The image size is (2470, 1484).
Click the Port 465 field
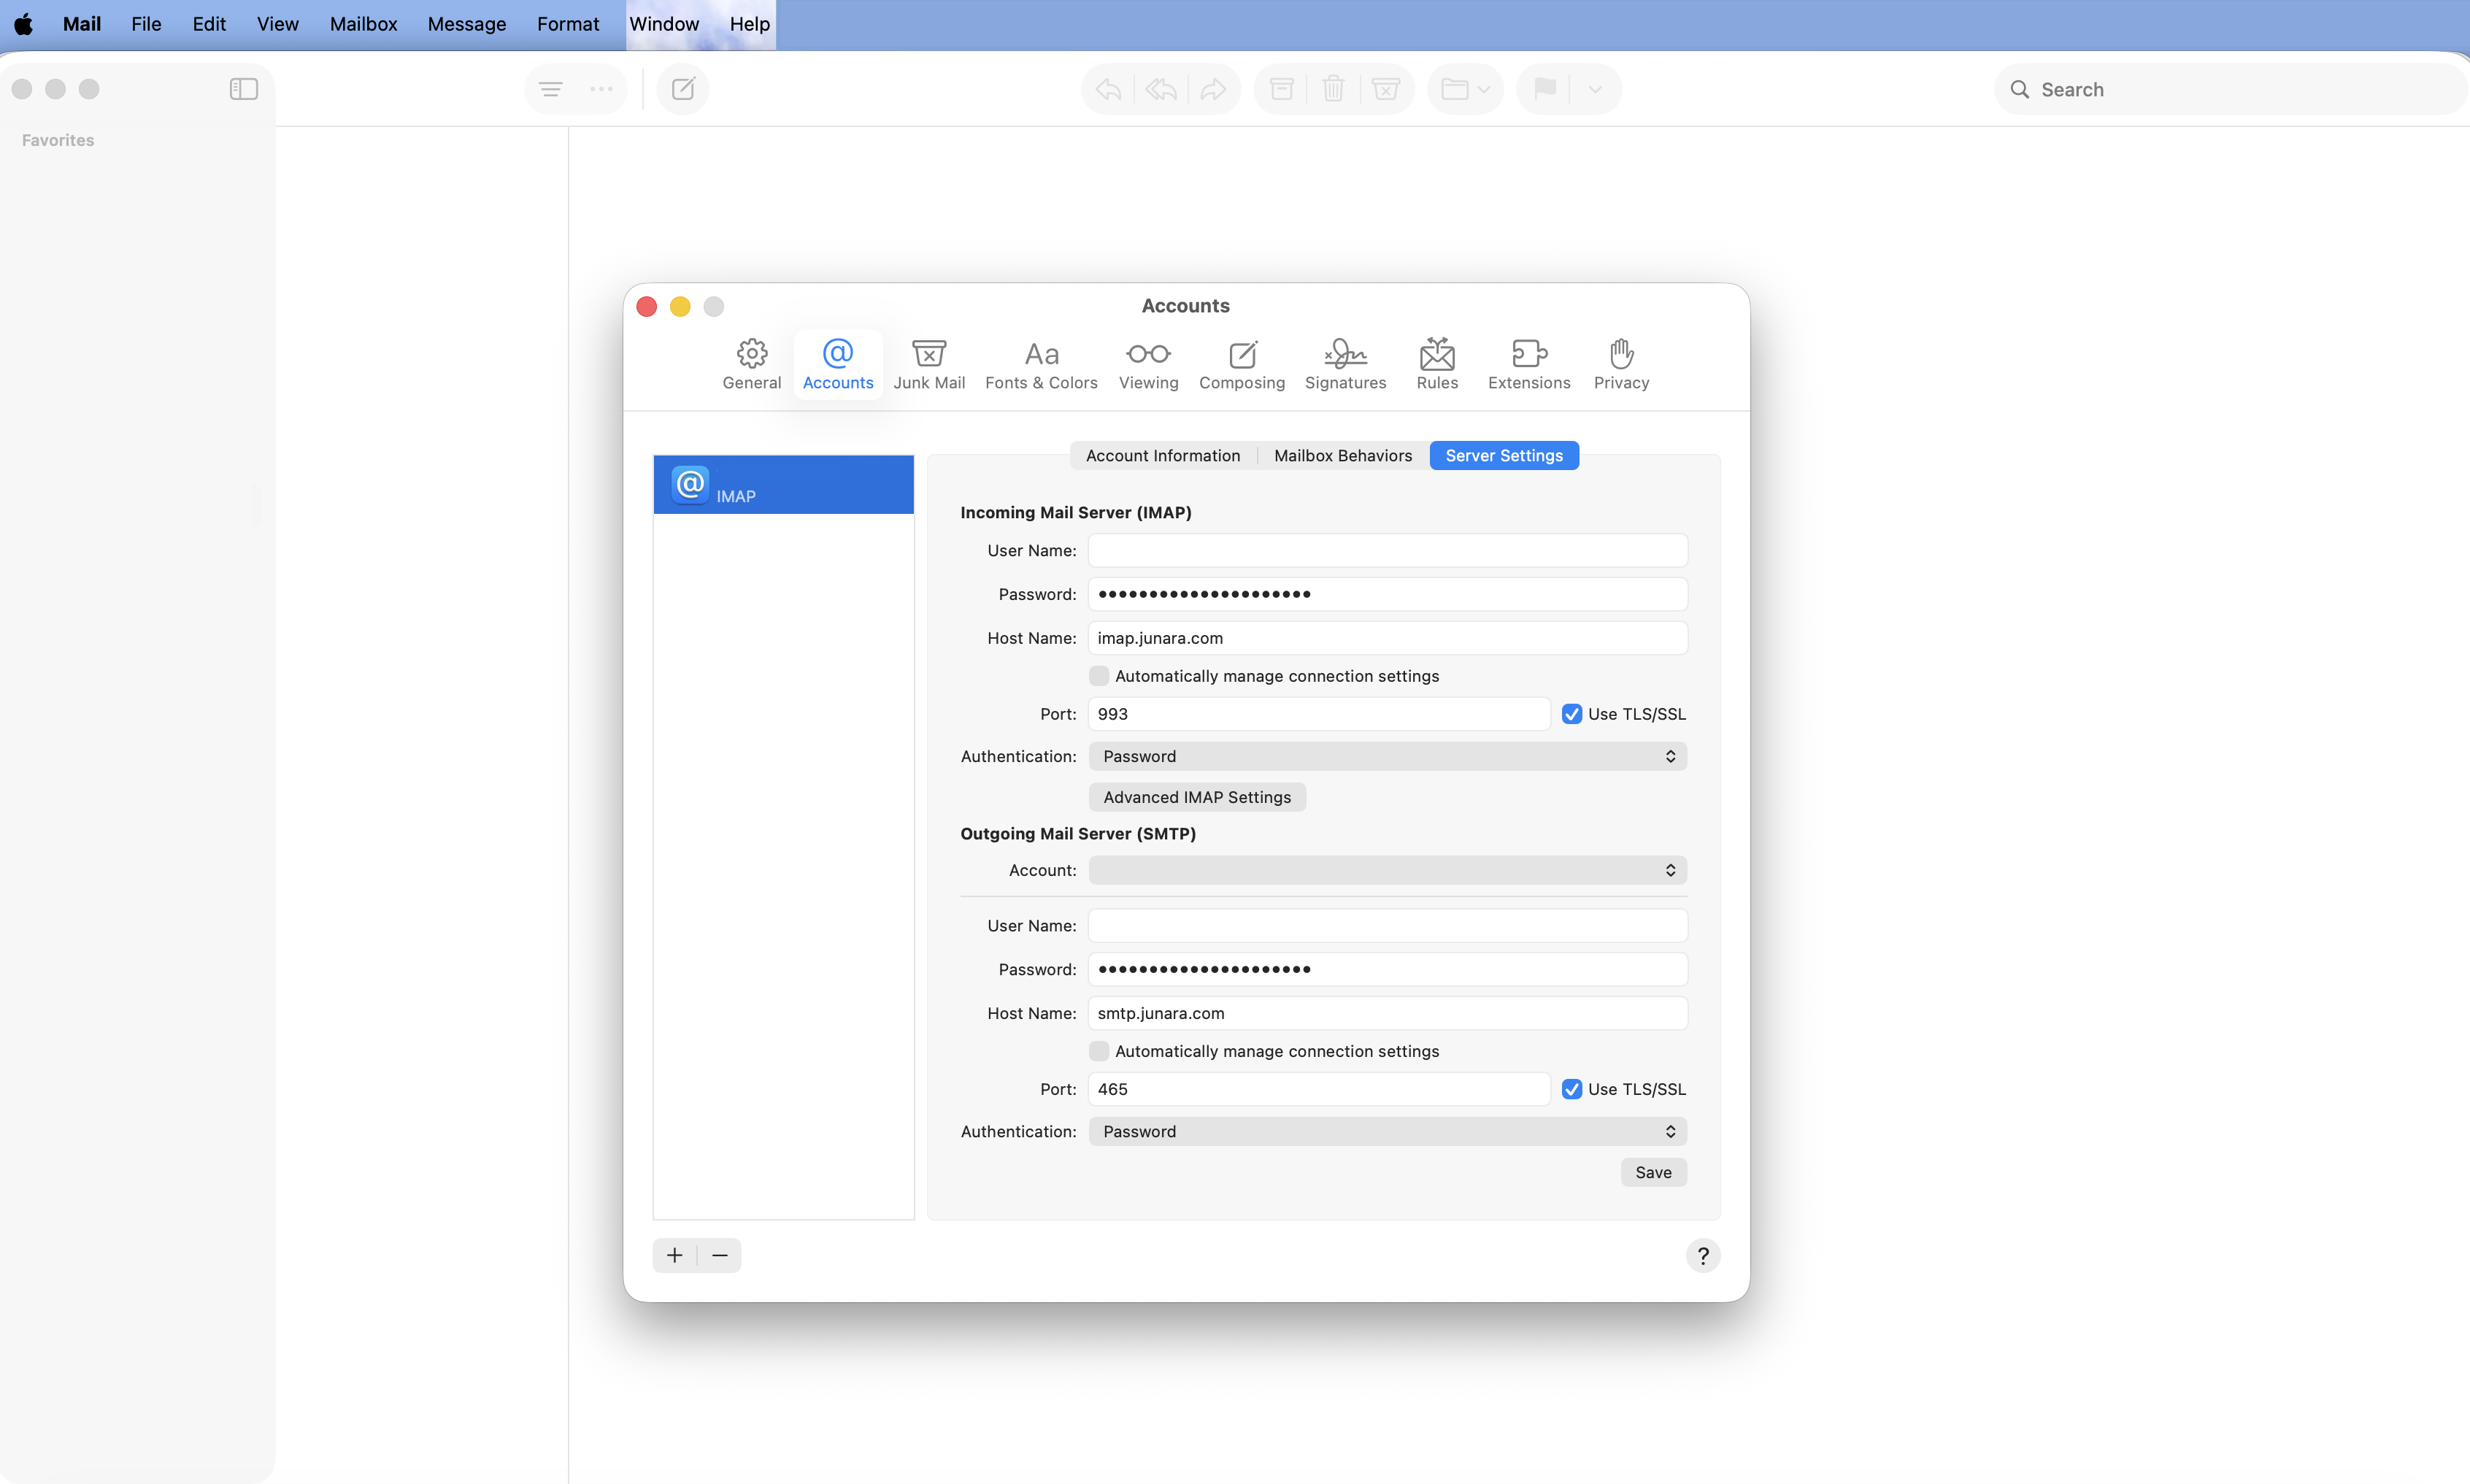(x=1318, y=1089)
